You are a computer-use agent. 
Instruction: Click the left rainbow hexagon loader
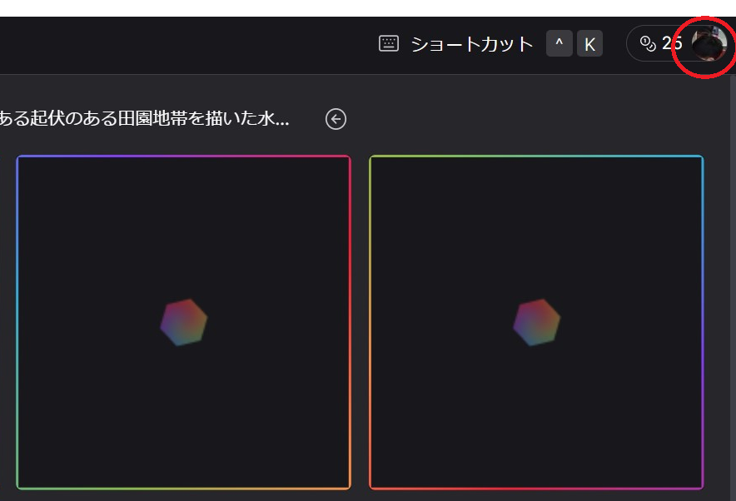tap(183, 322)
